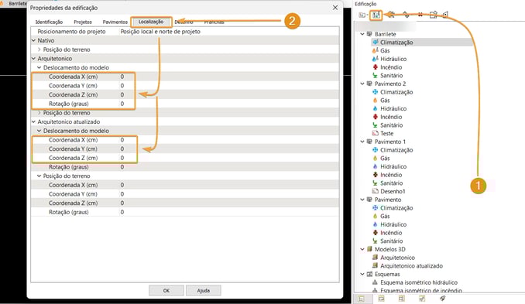Screen dimensions: 525x304
Task: Select Gás under Pavimento 1
Action: [385, 158]
